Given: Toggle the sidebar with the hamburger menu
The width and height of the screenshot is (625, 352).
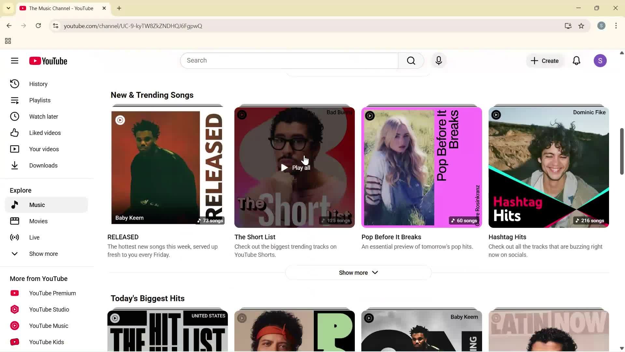Looking at the screenshot, I should click(x=15, y=61).
